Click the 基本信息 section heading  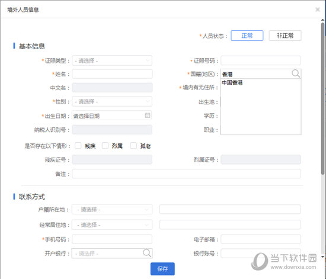(x=32, y=46)
